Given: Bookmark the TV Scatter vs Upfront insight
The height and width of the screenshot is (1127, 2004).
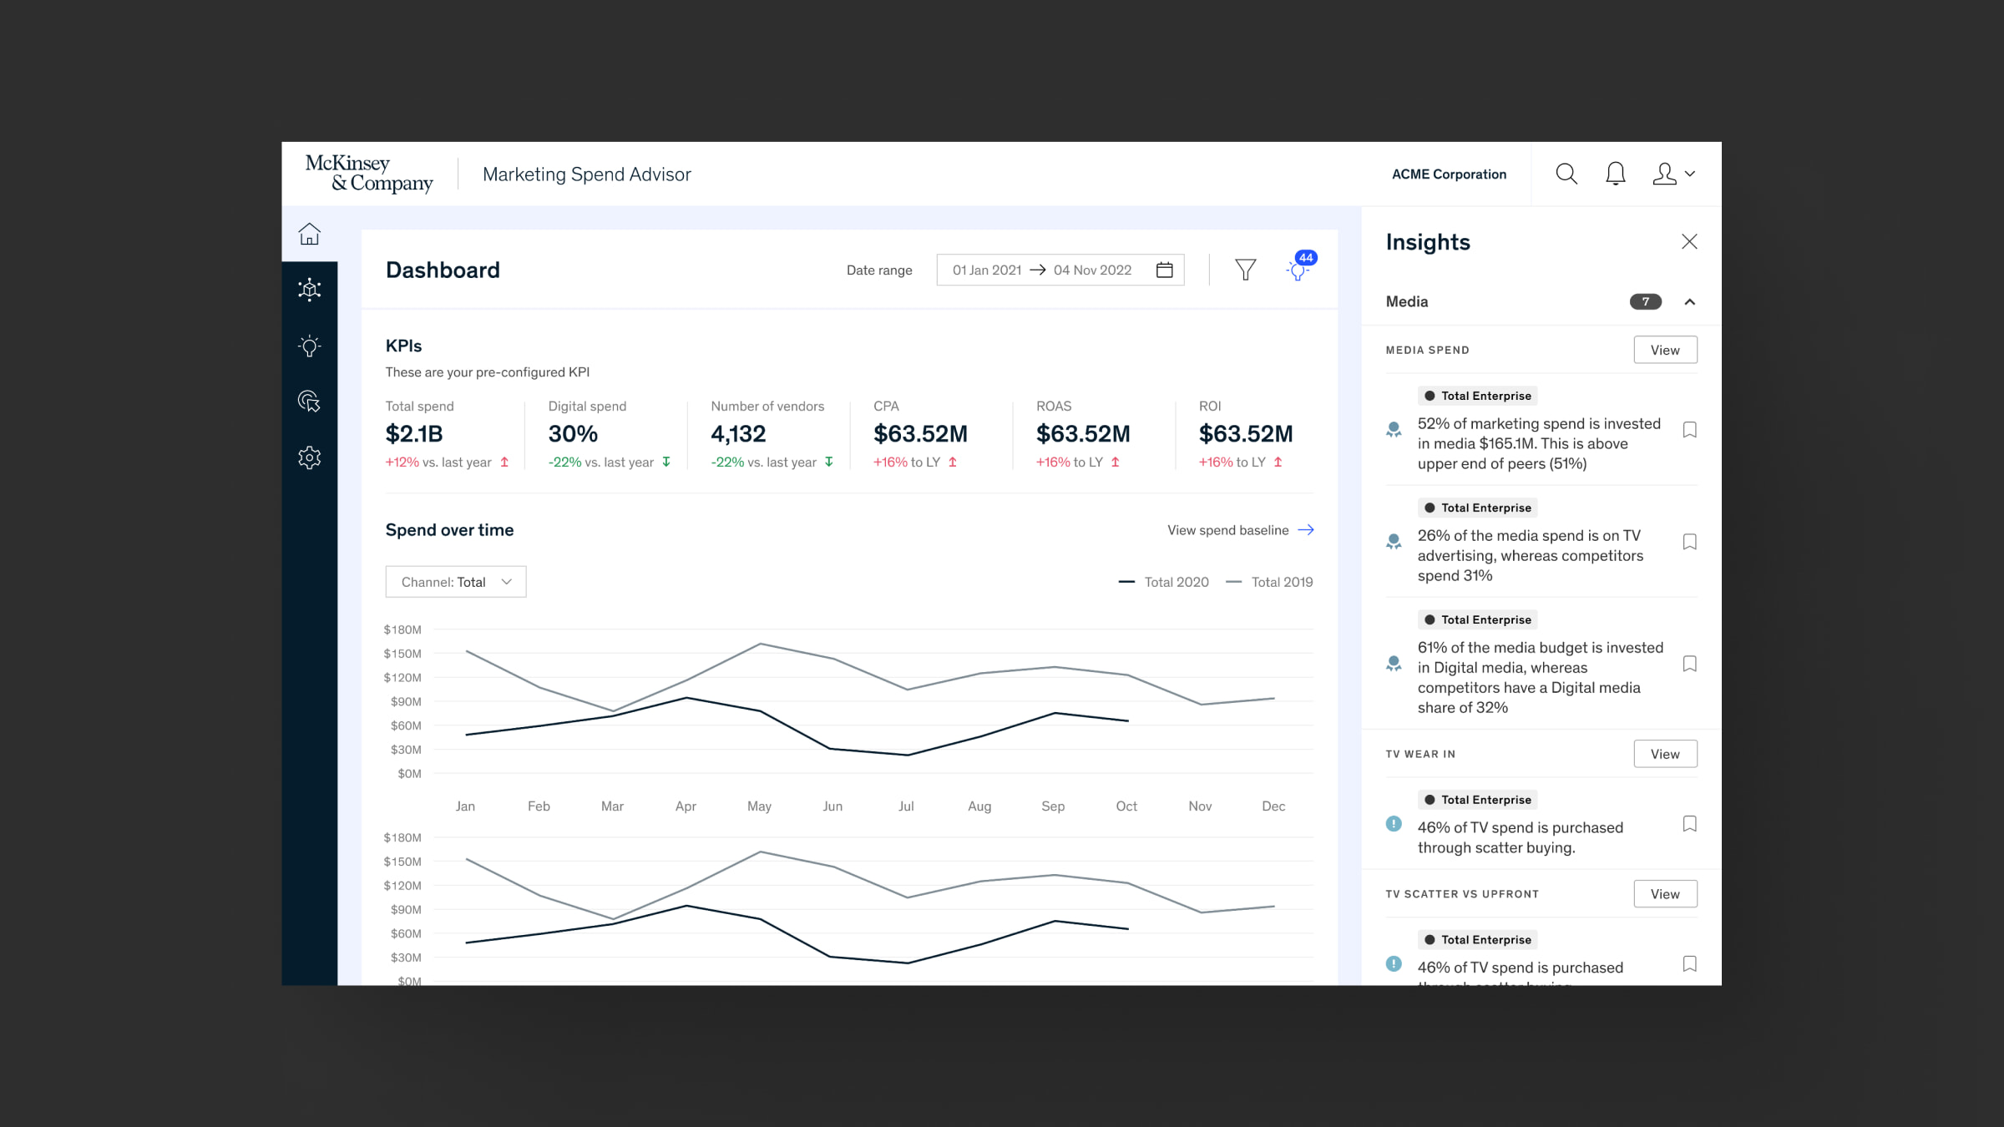Looking at the screenshot, I should point(1689,964).
